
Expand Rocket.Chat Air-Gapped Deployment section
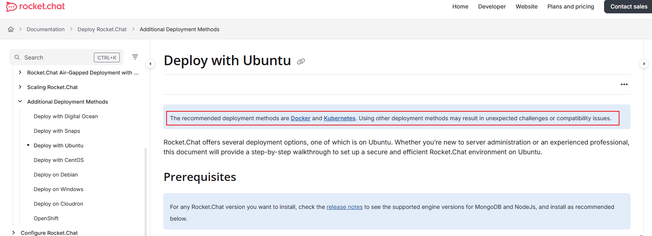(x=20, y=72)
